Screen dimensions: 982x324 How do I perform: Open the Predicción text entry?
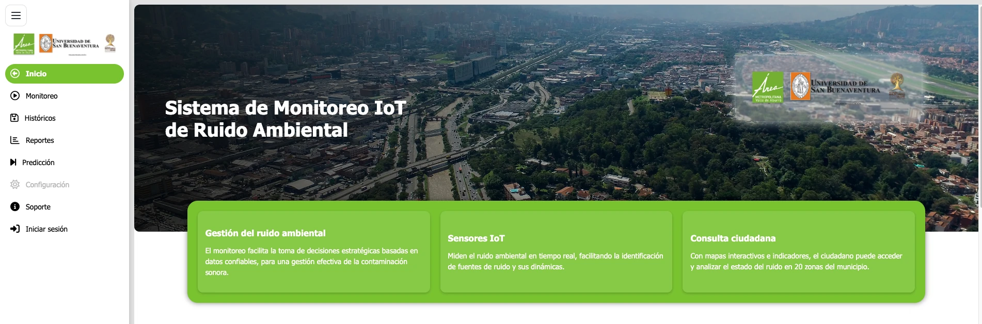38,163
